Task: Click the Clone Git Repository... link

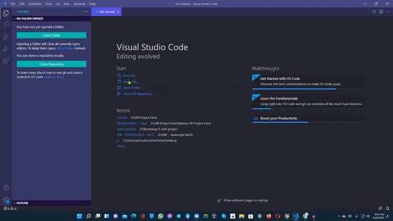Action: tap(138, 94)
